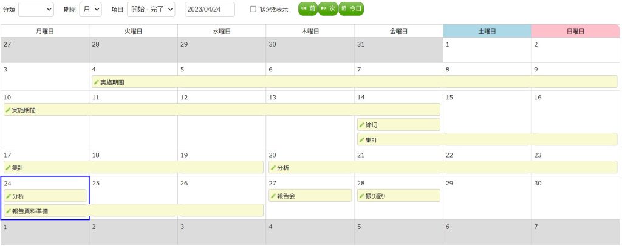Select the 金曜日 column header
The image size is (622, 246).
point(398,32)
